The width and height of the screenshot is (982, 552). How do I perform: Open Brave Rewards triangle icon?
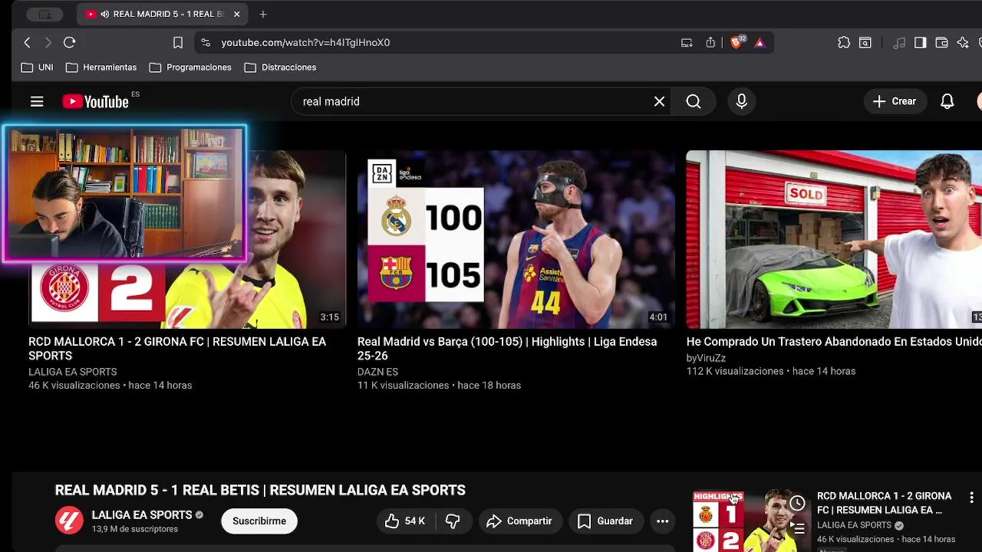tap(760, 43)
